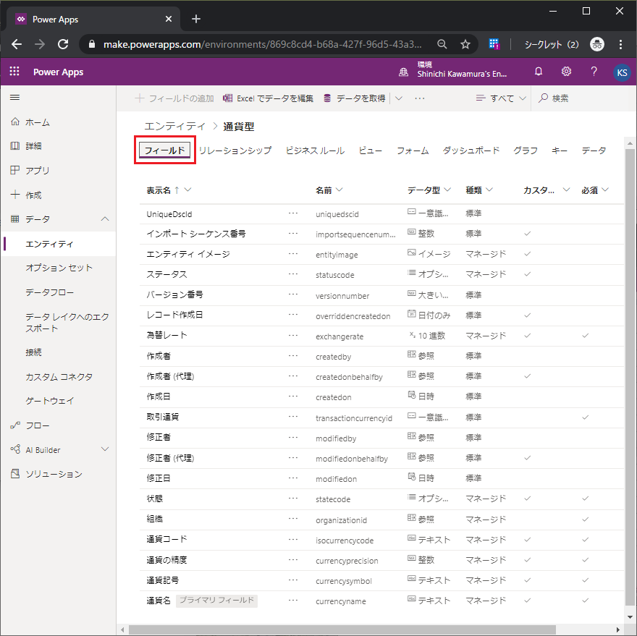Open the KS account avatar menu

click(x=622, y=72)
